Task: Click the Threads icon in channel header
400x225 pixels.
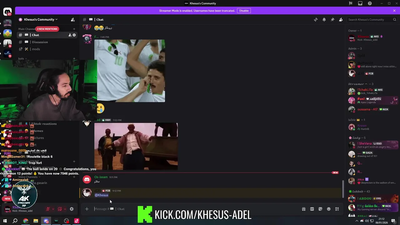Action: pos(316,19)
